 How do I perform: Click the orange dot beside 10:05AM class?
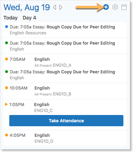click(7, 88)
